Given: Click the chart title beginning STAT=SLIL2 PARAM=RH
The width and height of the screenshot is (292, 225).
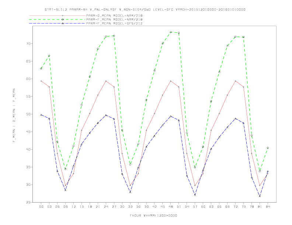Looking at the screenshot, I should [145, 10].
